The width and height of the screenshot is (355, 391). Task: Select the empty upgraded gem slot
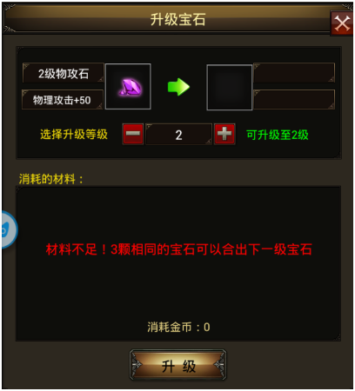tap(229, 88)
